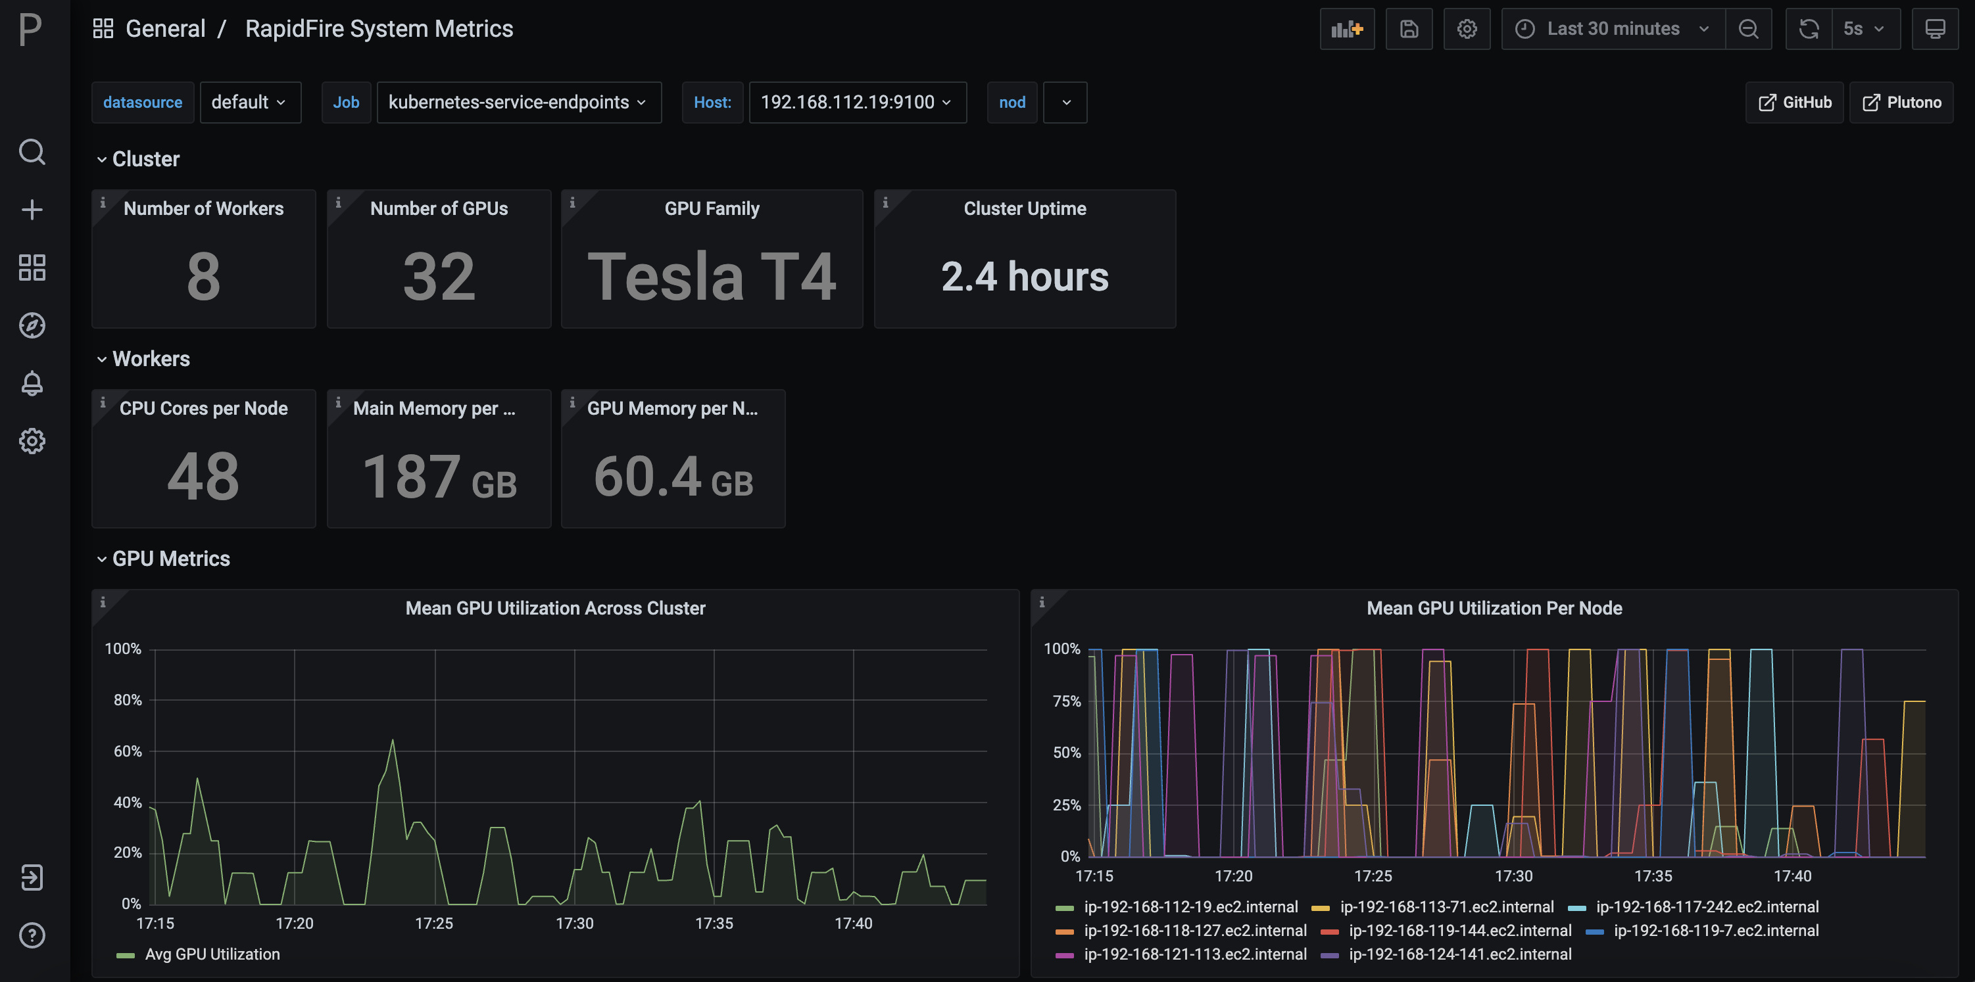Open Number of GPUs panel title menu

(439, 208)
